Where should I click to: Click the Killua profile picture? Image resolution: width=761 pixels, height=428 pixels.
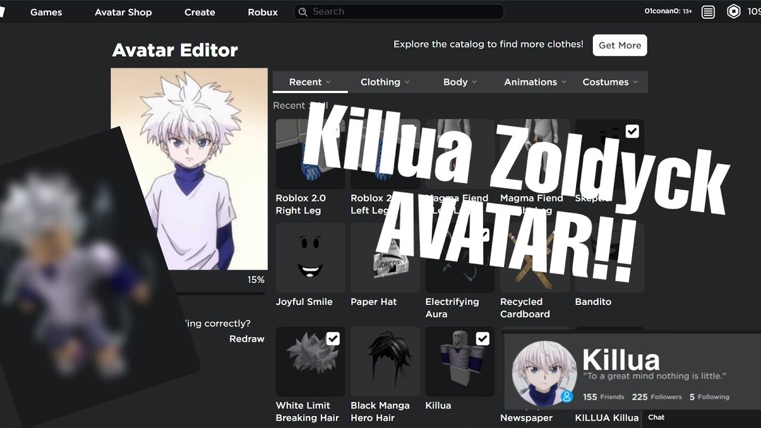click(544, 373)
